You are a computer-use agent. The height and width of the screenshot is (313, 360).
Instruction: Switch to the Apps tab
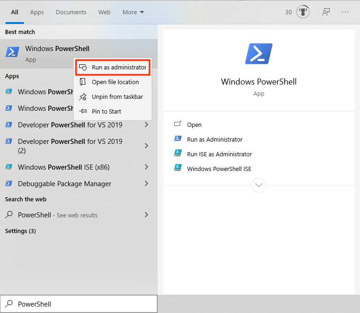(37, 12)
